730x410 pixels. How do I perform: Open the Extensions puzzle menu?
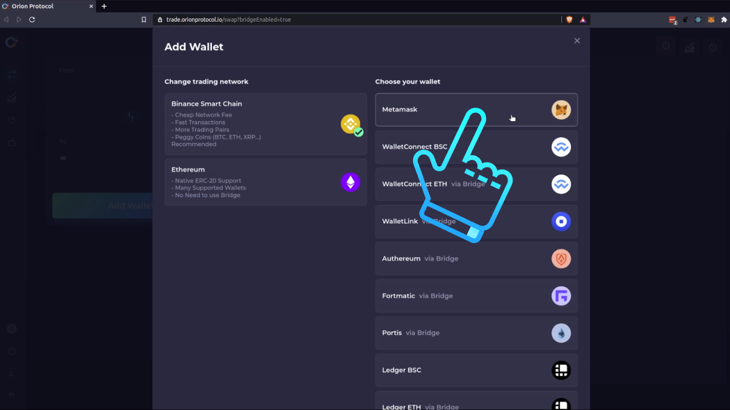724,20
